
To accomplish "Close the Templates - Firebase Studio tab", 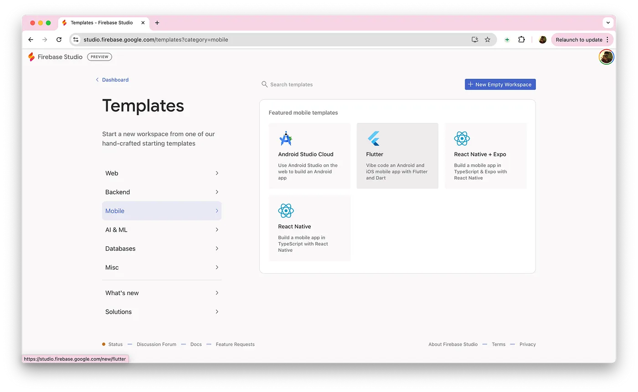I will pyautogui.click(x=143, y=23).
